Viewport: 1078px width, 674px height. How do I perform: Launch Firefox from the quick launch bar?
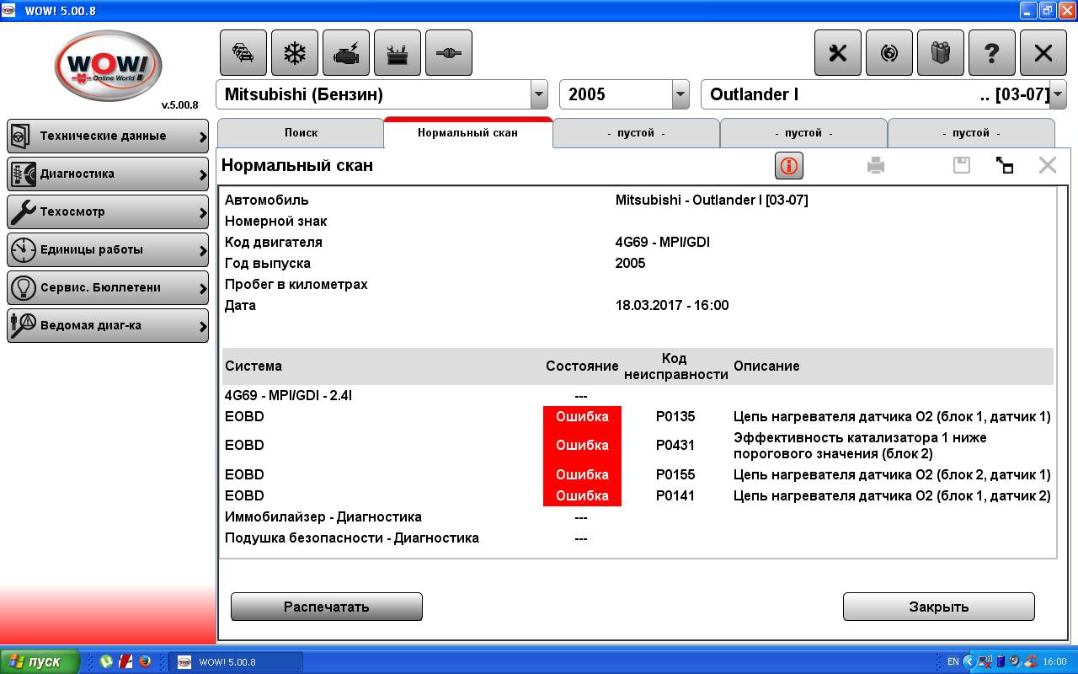144,661
